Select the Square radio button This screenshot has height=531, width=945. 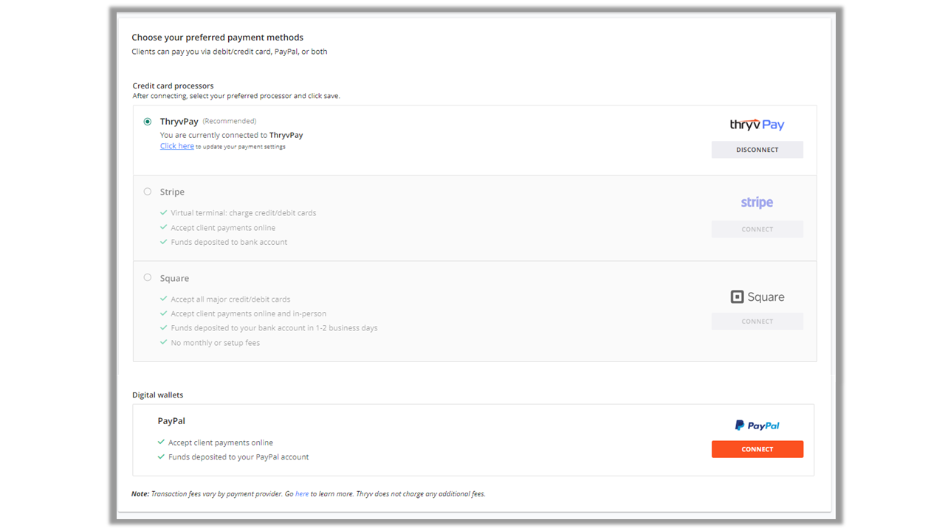[148, 278]
